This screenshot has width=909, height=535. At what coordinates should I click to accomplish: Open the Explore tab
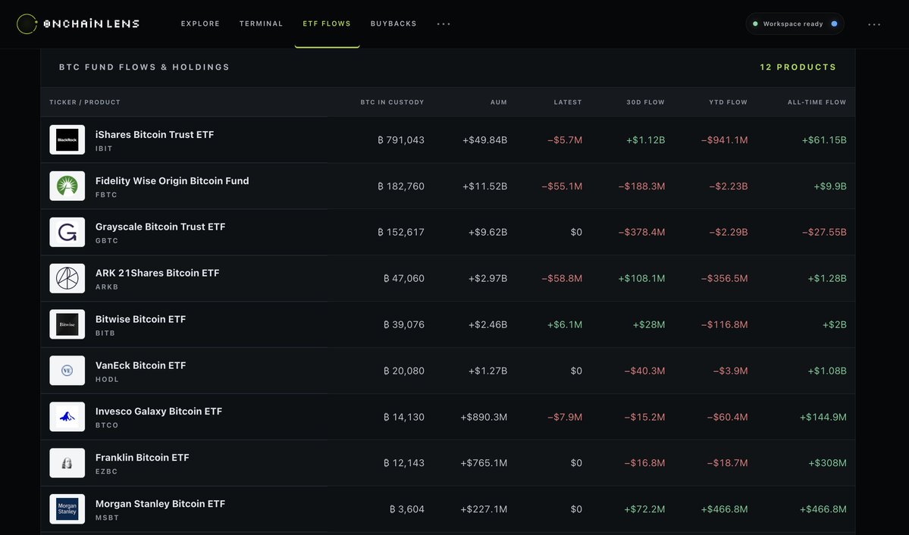[x=200, y=23]
